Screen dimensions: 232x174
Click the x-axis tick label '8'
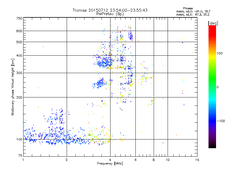tap(154, 160)
